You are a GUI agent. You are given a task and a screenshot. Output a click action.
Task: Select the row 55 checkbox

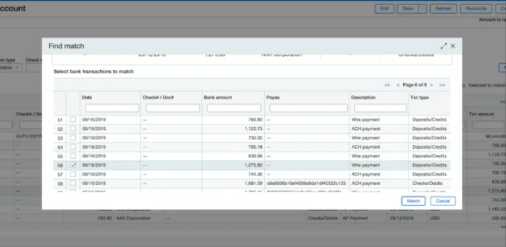[x=73, y=155]
